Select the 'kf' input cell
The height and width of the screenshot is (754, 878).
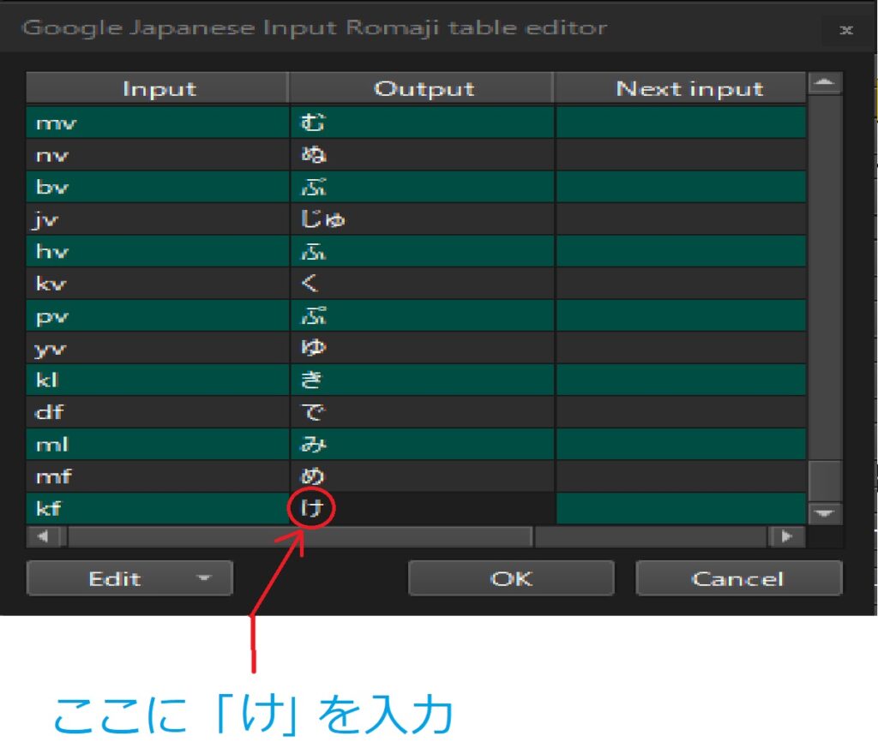pos(158,508)
